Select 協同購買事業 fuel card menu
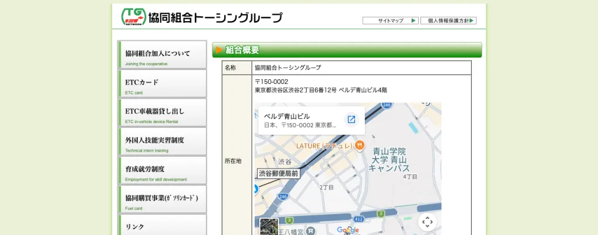 (162, 199)
